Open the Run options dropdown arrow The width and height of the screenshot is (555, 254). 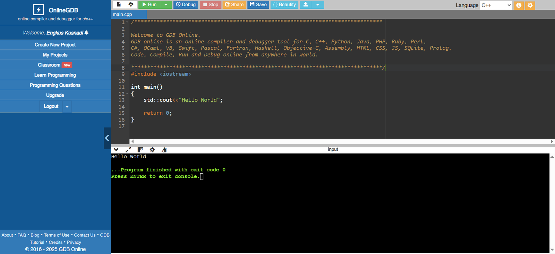[166, 5]
